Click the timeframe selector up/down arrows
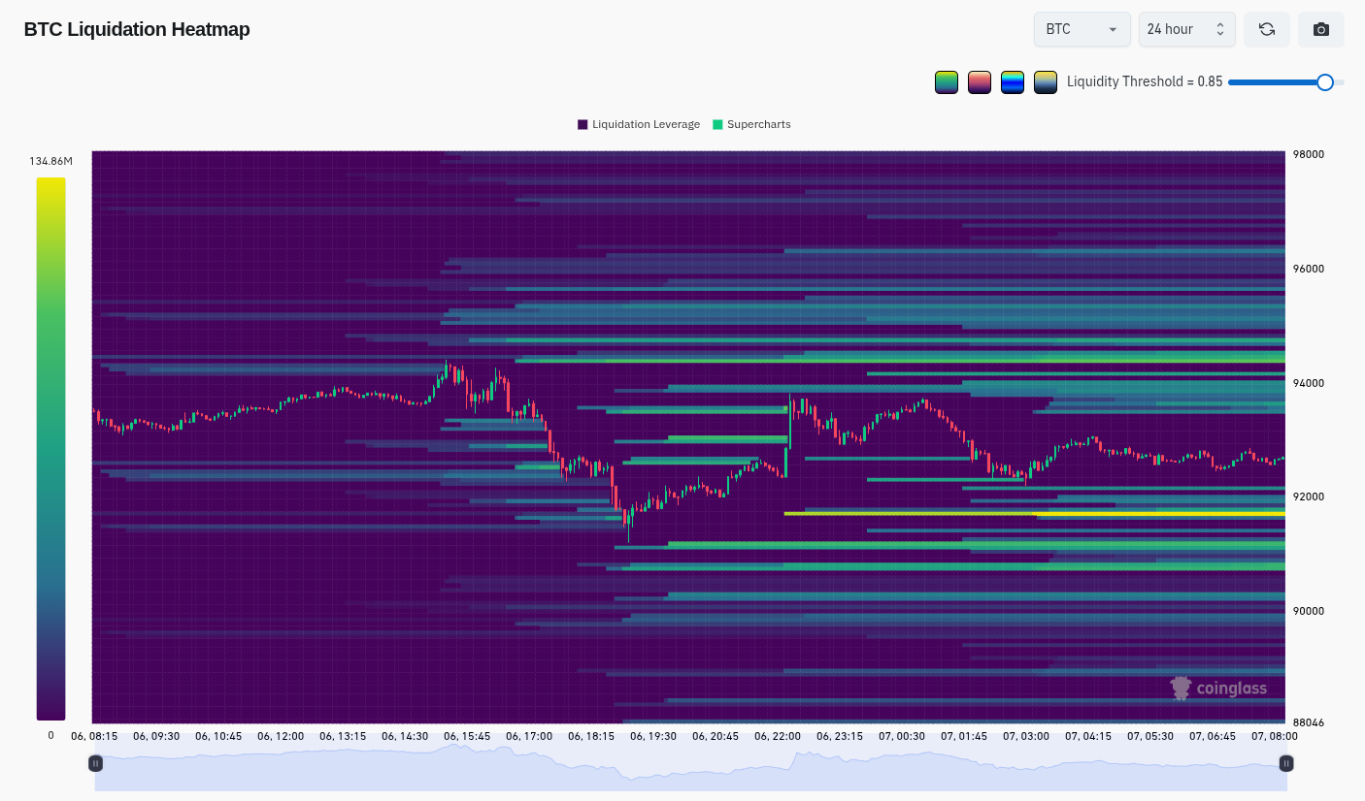 [1220, 29]
